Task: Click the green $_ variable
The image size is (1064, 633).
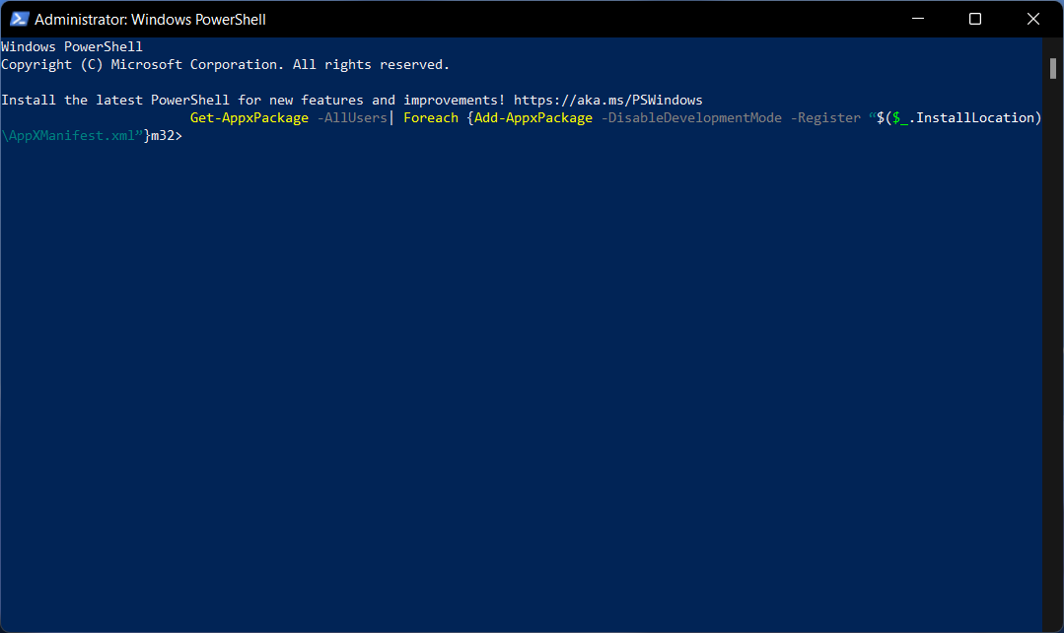Action: (x=900, y=118)
